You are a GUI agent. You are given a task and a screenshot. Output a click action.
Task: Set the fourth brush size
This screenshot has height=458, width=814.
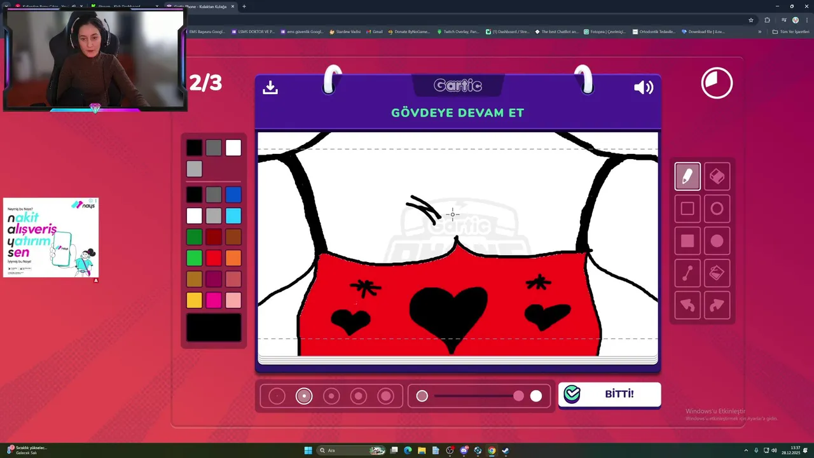[x=359, y=396]
